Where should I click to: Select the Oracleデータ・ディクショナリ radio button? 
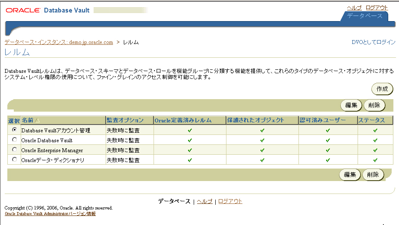tap(15, 159)
